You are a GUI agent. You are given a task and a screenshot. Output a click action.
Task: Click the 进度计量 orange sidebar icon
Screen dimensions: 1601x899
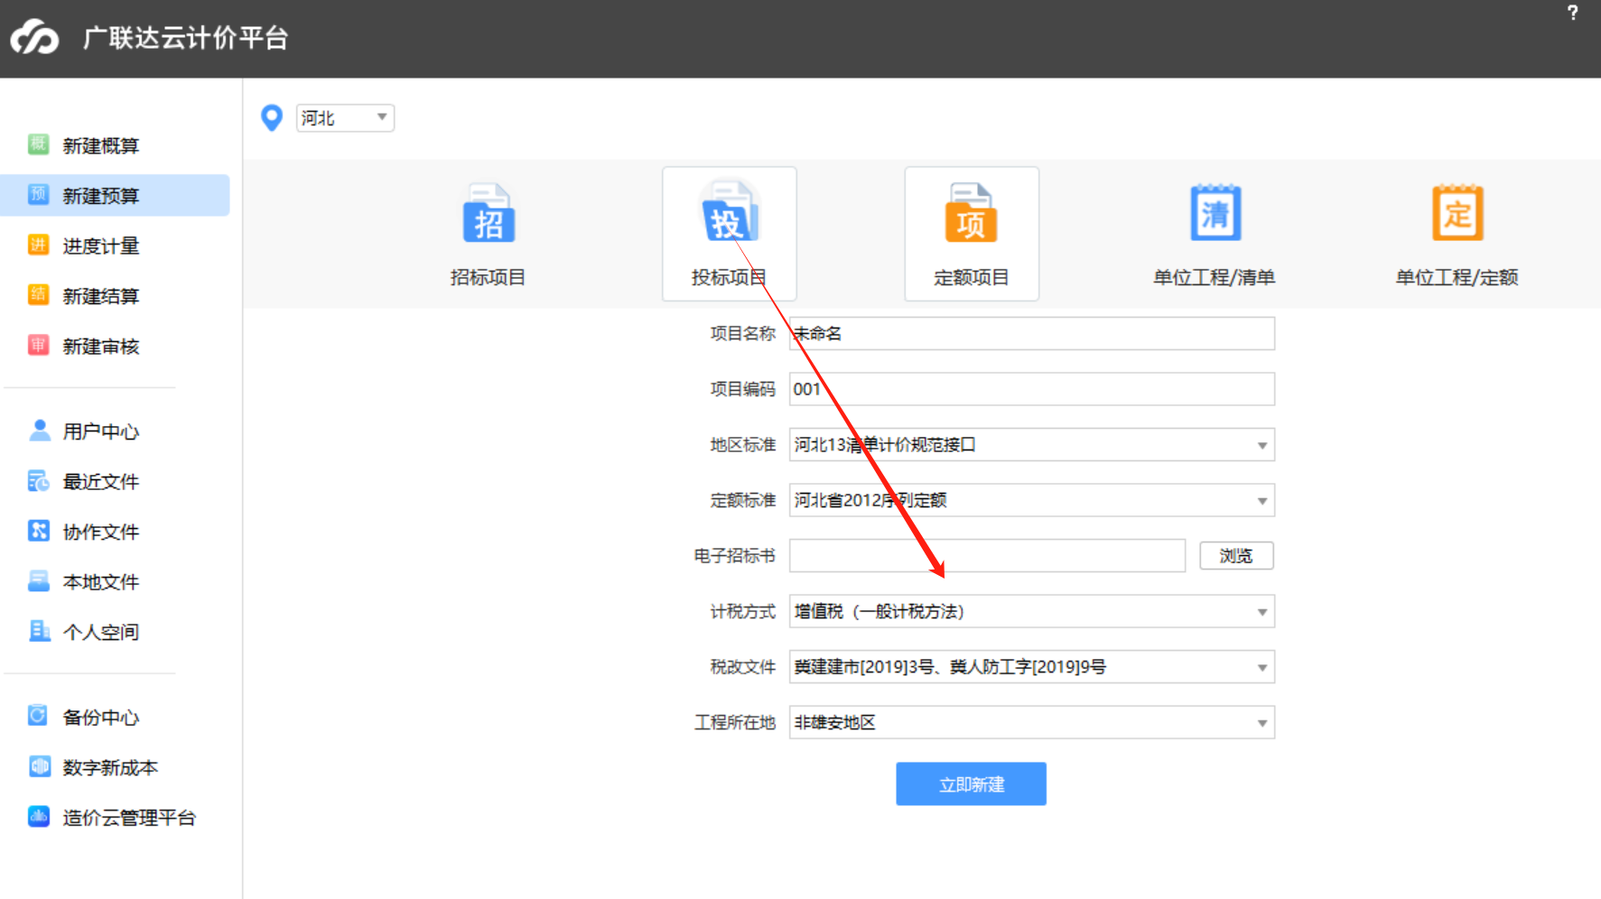click(x=38, y=245)
